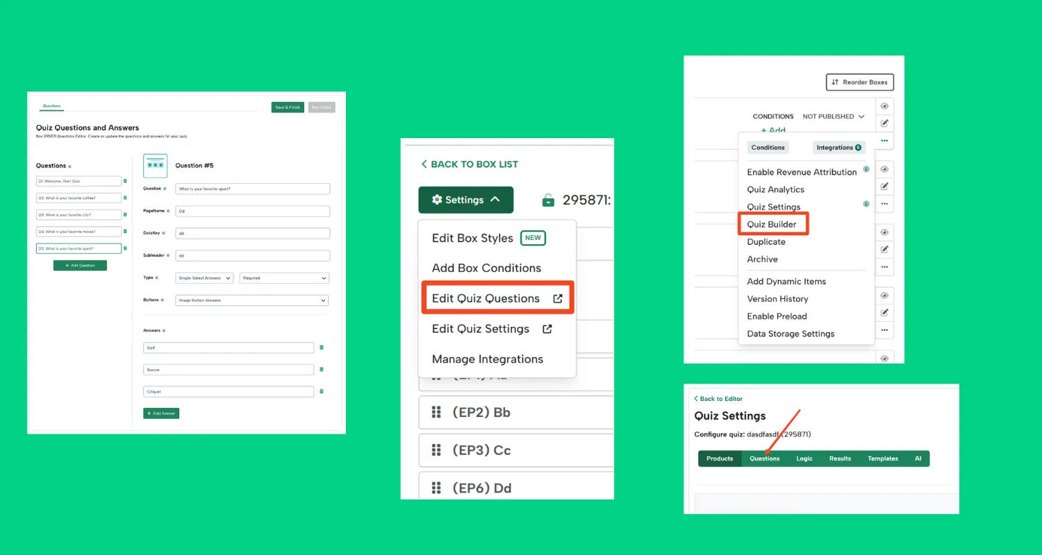Click the info icon beside the Questions heading
The height and width of the screenshot is (555, 1042).
pos(70,166)
